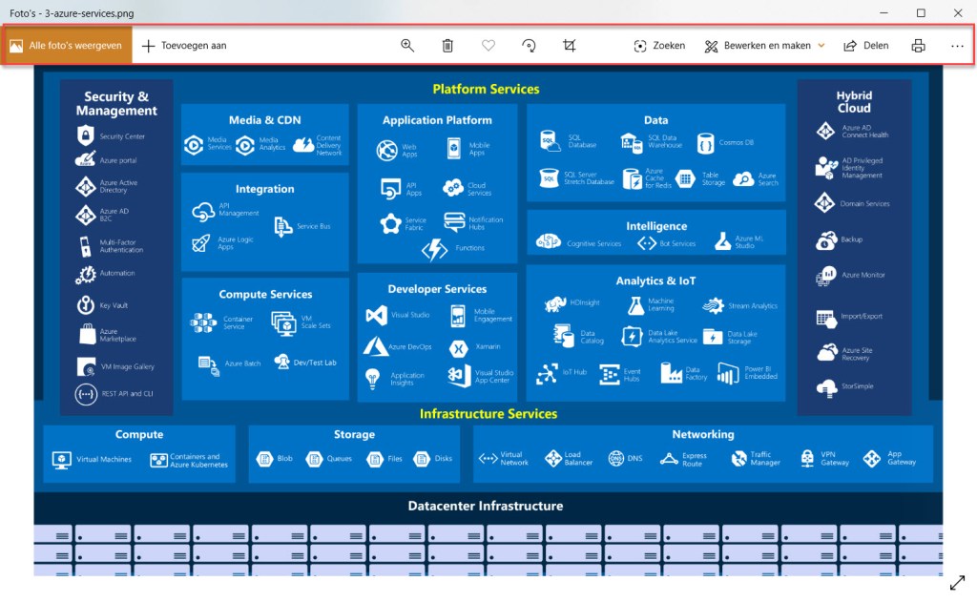Select the crop tool icon

click(x=570, y=46)
